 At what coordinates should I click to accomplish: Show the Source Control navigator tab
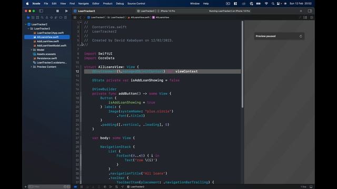(x=33, y=17)
